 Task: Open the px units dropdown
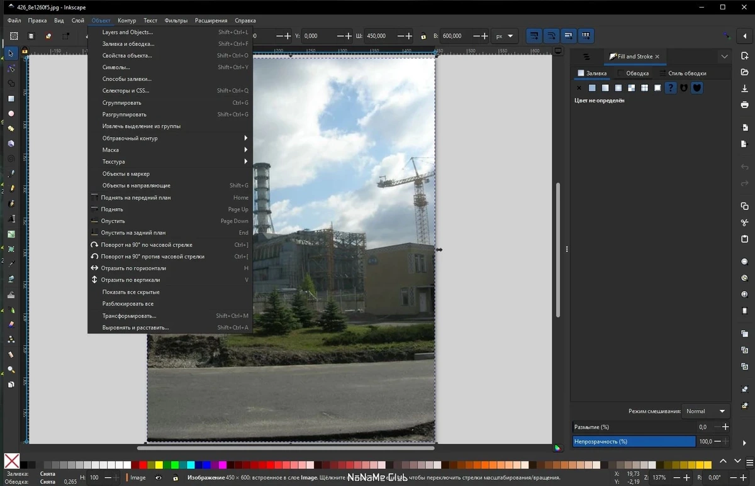click(x=505, y=36)
